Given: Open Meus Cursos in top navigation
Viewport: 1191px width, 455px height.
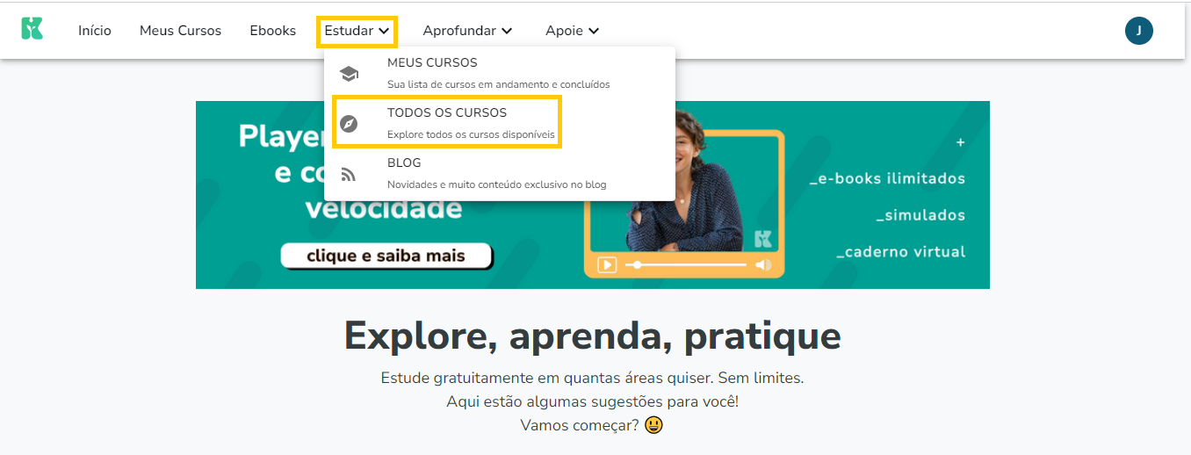Looking at the screenshot, I should pos(180,31).
